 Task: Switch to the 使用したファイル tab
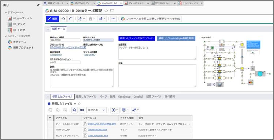[x=86, y=97]
